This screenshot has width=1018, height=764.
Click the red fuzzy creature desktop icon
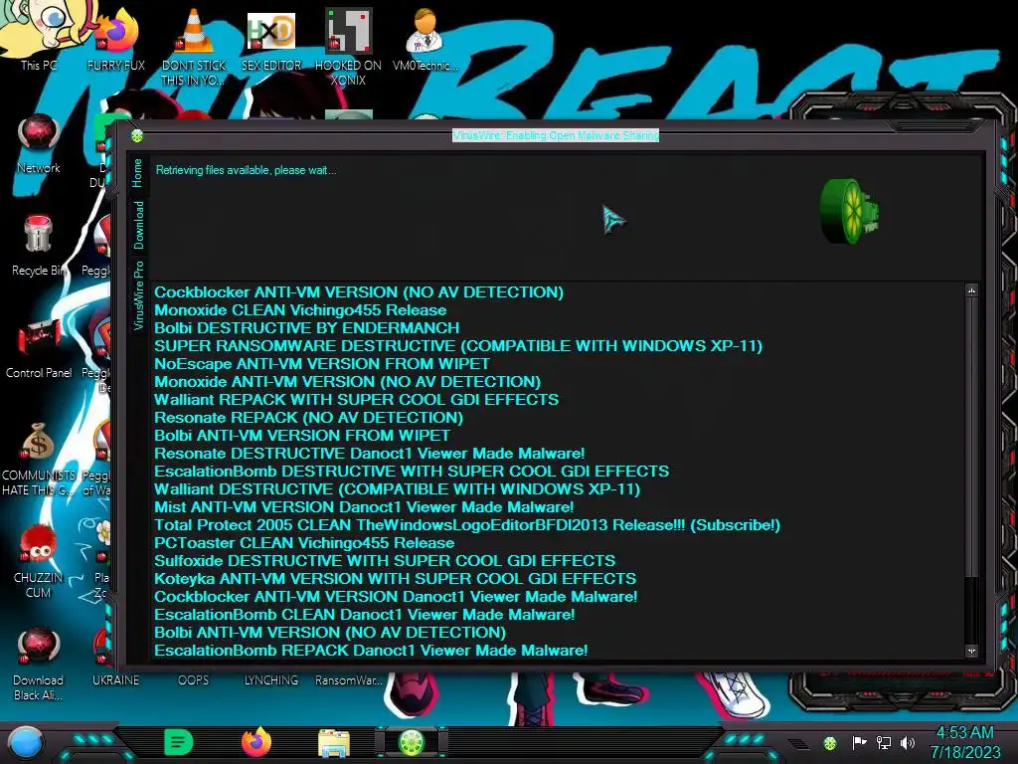point(39,560)
